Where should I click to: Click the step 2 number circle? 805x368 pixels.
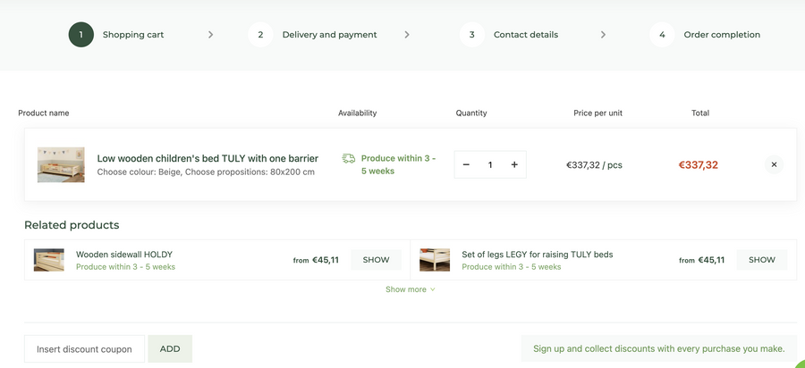click(260, 35)
